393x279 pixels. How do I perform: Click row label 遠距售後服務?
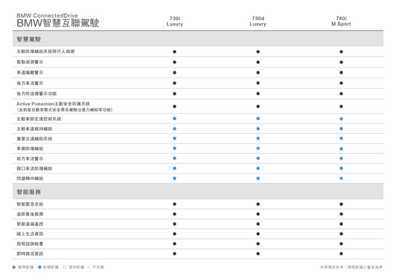[30, 214]
